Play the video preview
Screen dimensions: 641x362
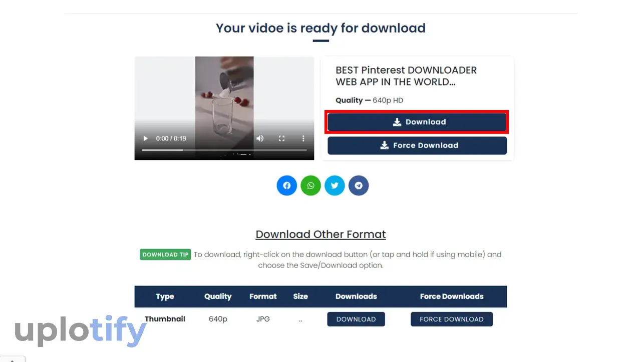coord(146,138)
